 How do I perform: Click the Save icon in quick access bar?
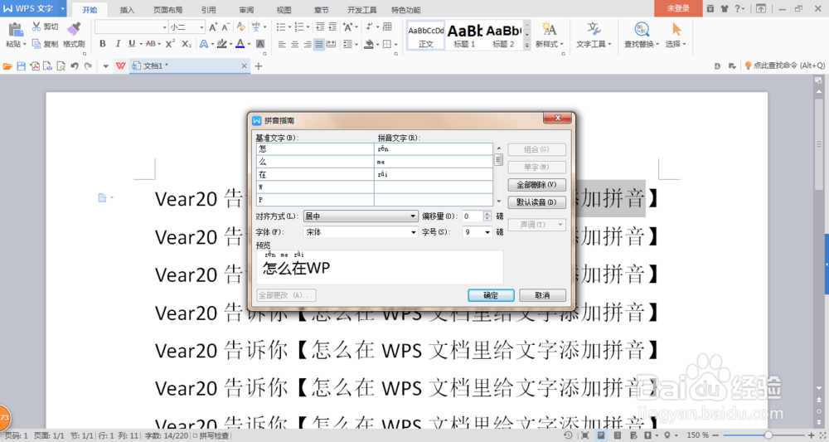22,66
